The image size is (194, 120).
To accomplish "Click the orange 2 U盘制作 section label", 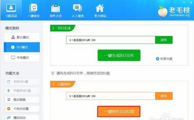I will click(x=62, y=84).
